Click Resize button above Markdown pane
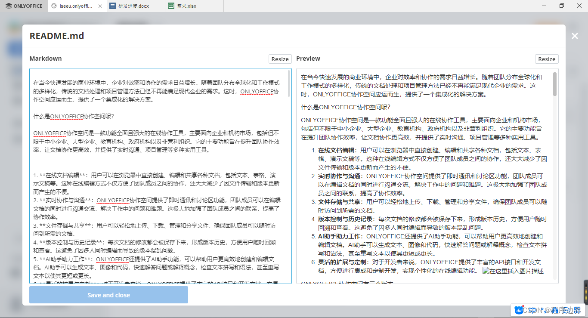Image resolution: width=588 pixels, height=318 pixels. coord(280,59)
